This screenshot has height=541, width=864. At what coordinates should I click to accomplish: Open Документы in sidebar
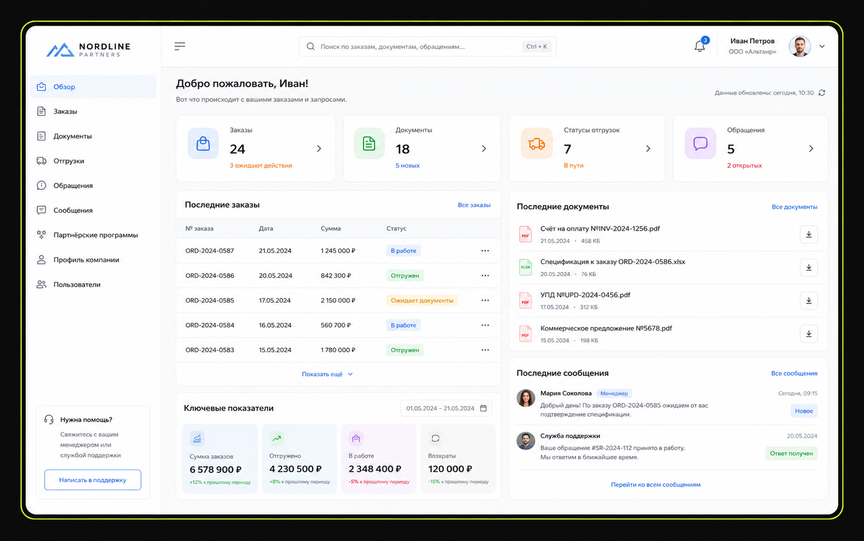(94, 136)
